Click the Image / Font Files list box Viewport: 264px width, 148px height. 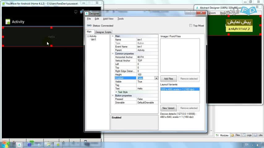coord(180,55)
